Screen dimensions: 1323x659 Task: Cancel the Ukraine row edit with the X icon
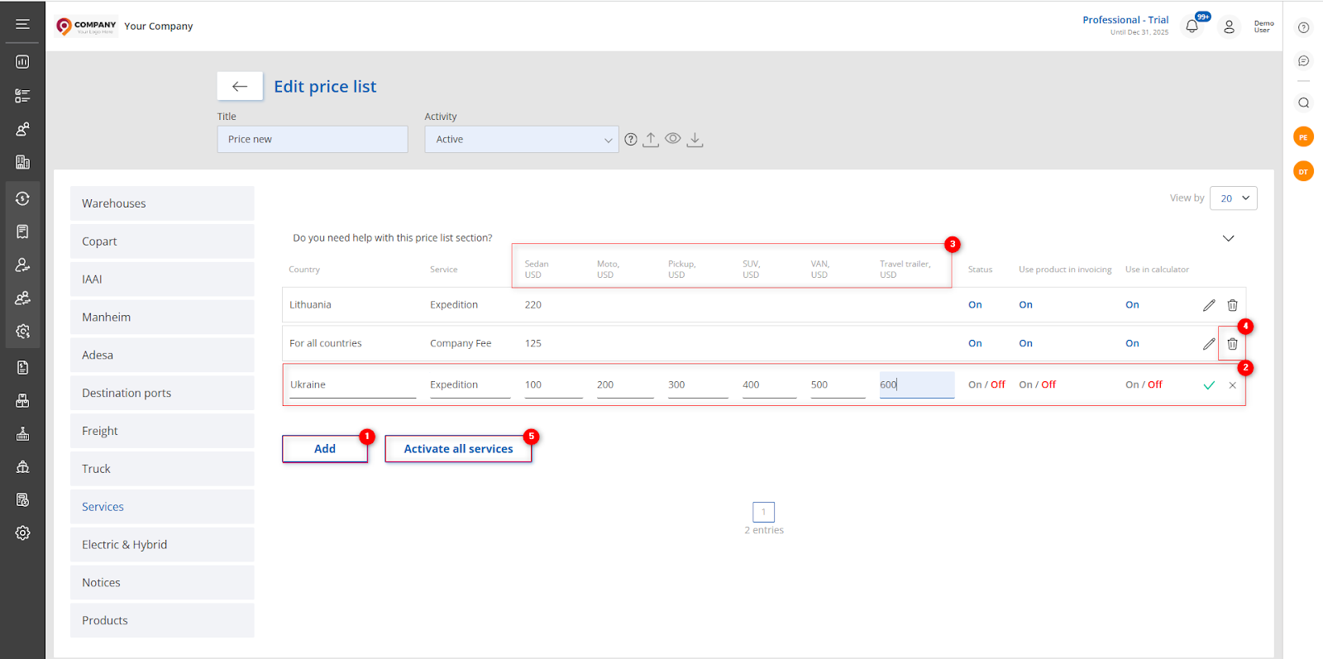pos(1232,385)
